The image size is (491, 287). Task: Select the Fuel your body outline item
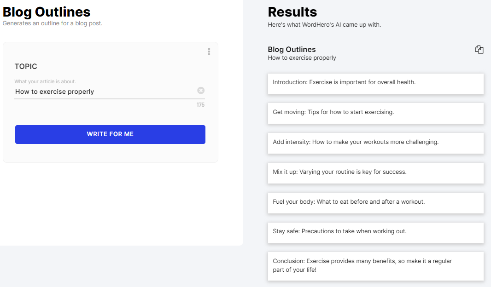pyautogui.click(x=375, y=203)
